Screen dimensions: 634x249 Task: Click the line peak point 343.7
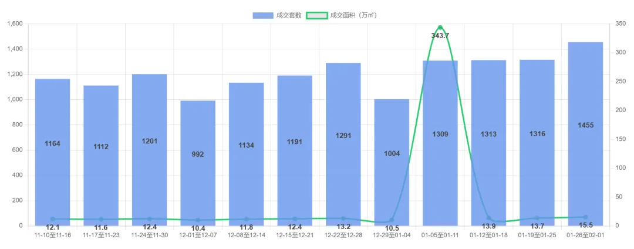440,28
